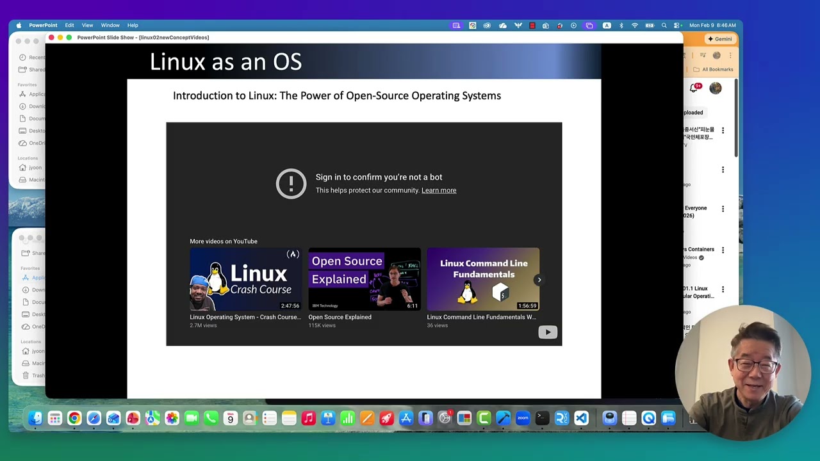
Task: Open Finder from the Dock
Action: click(35, 419)
